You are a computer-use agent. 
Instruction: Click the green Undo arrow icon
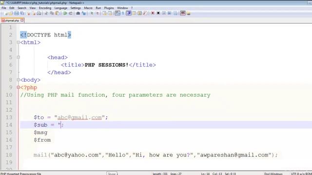coord(65,13)
